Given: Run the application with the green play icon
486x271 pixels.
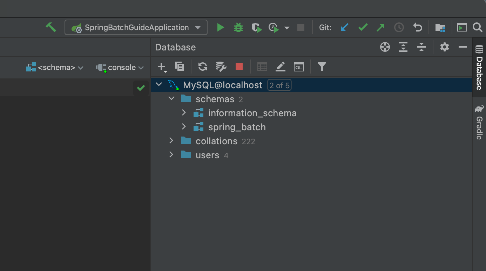Looking at the screenshot, I should coord(220,27).
